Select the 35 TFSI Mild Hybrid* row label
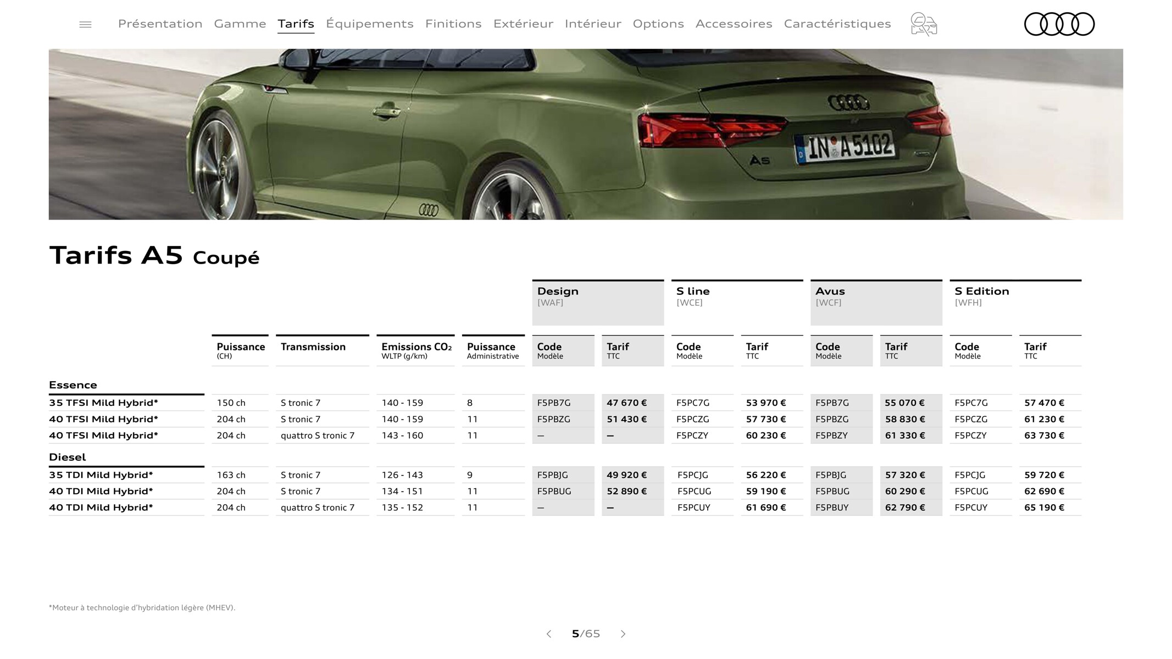The width and height of the screenshot is (1172, 659). point(103,403)
